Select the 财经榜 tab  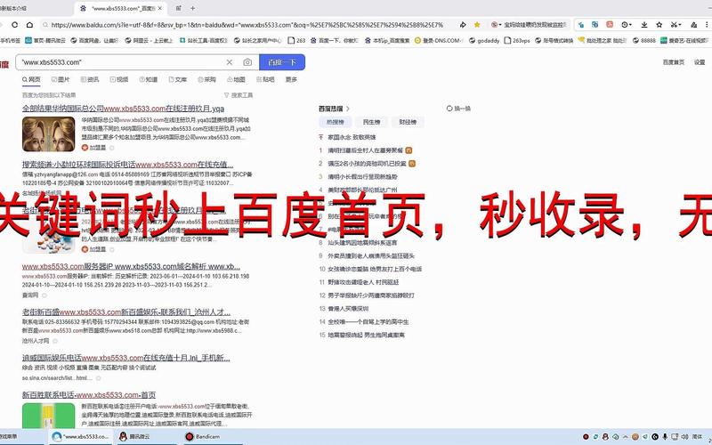pyautogui.click(x=408, y=122)
